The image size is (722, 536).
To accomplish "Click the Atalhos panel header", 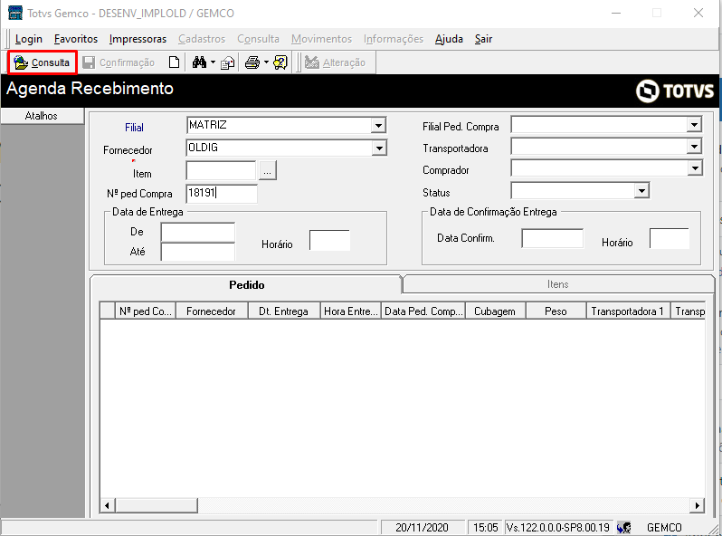I will pyautogui.click(x=42, y=116).
